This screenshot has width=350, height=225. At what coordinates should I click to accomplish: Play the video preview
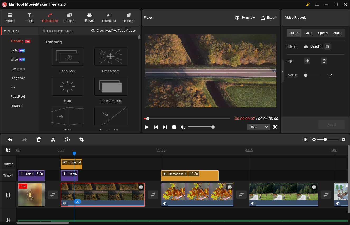[x=147, y=127]
